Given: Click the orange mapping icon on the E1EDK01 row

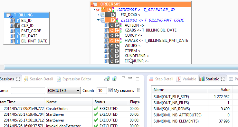Looking at the screenshot, I should coord(113,20).
